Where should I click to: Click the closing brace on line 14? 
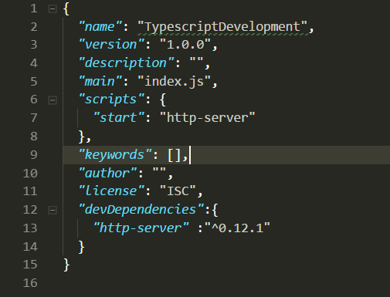click(x=82, y=247)
